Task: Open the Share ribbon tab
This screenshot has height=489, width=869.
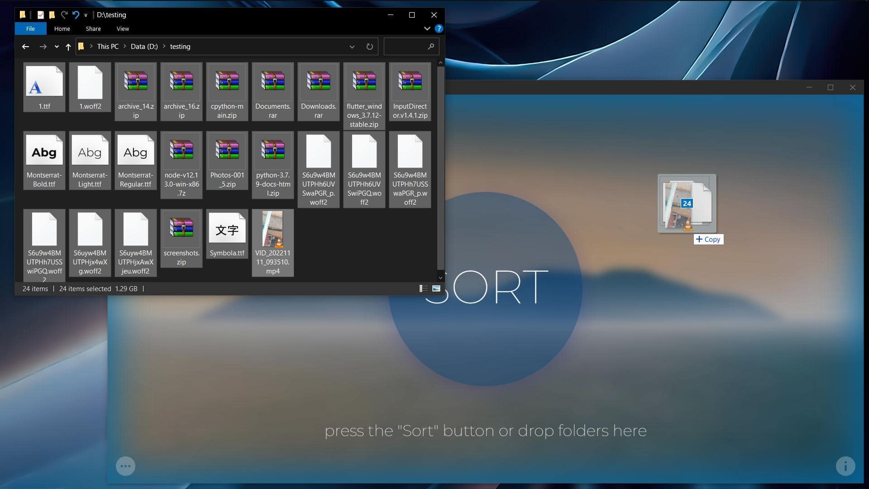Action: pyautogui.click(x=92, y=28)
